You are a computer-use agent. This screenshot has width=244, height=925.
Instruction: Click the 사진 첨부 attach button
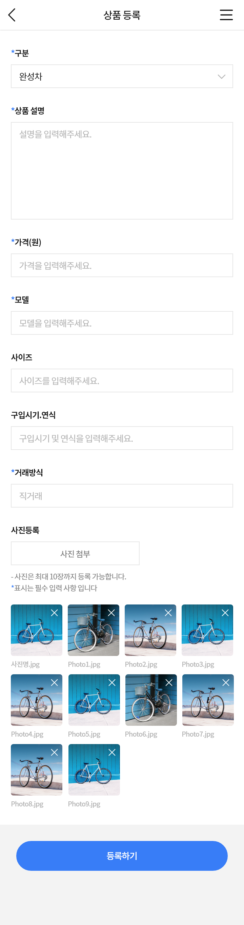point(75,553)
